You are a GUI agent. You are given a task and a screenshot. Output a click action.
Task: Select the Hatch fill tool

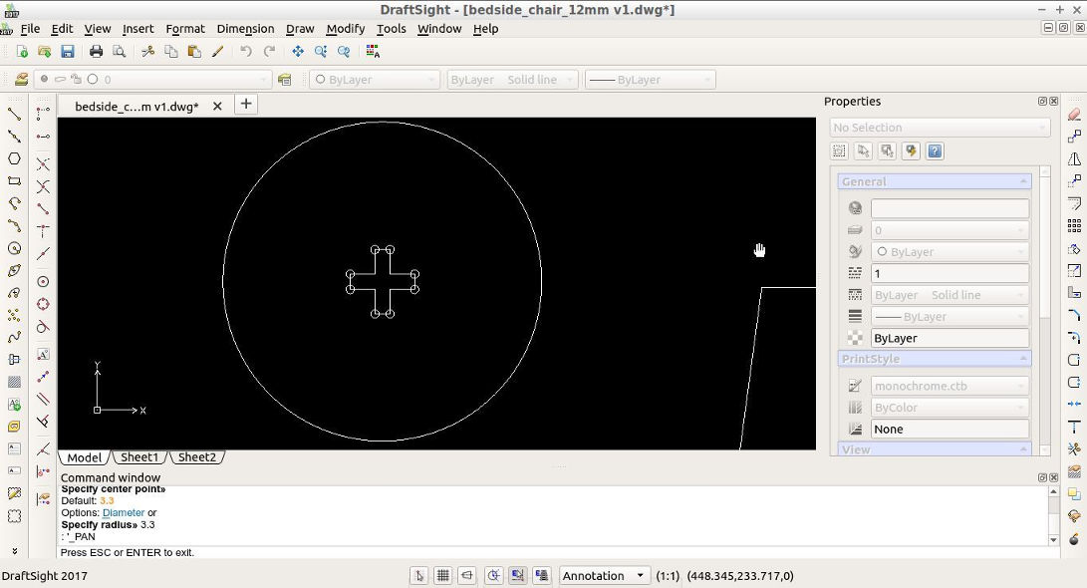click(x=14, y=382)
